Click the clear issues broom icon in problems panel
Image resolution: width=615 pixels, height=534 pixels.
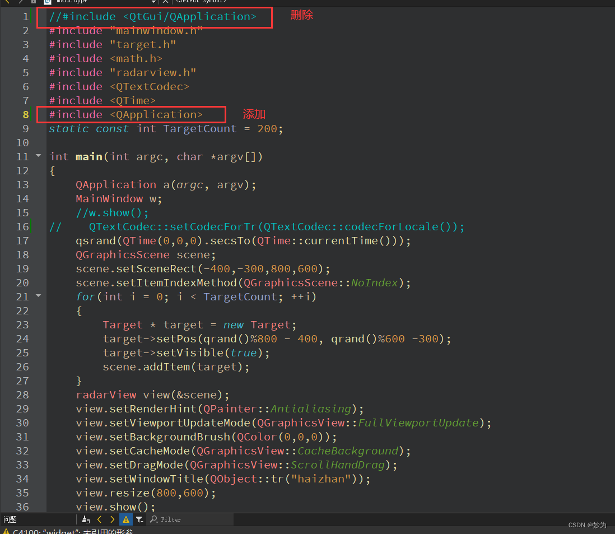(86, 519)
